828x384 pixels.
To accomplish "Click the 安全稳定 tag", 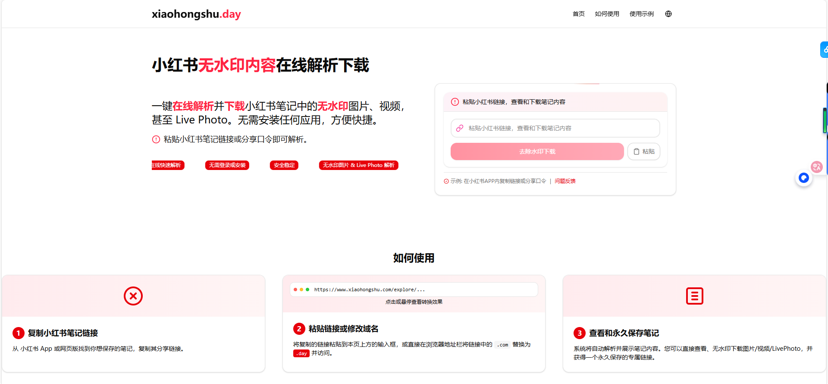I will pyautogui.click(x=284, y=165).
